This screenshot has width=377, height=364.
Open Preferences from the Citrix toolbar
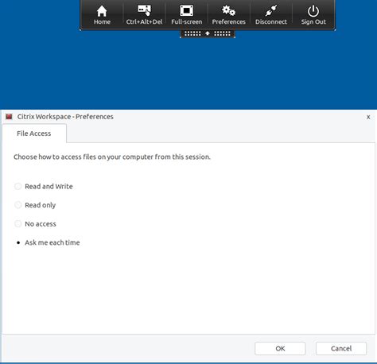pyautogui.click(x=228, y=15)
